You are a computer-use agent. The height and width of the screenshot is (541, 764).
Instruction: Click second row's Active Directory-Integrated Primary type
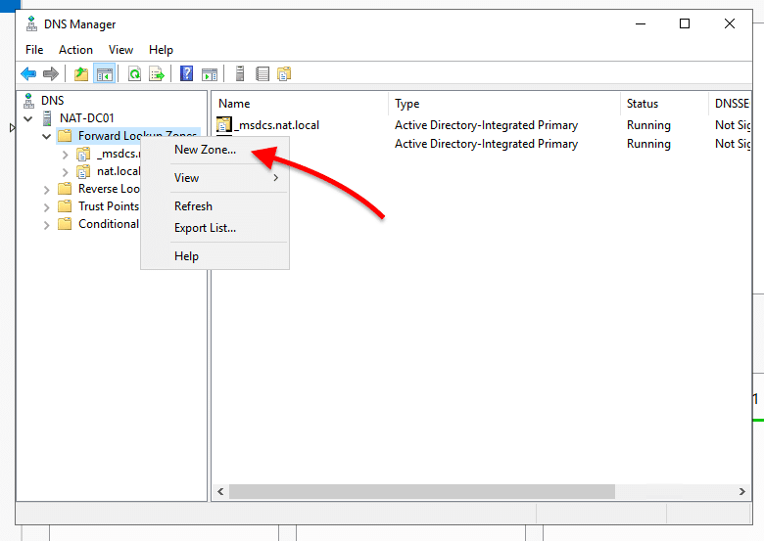tap(486, 144)
